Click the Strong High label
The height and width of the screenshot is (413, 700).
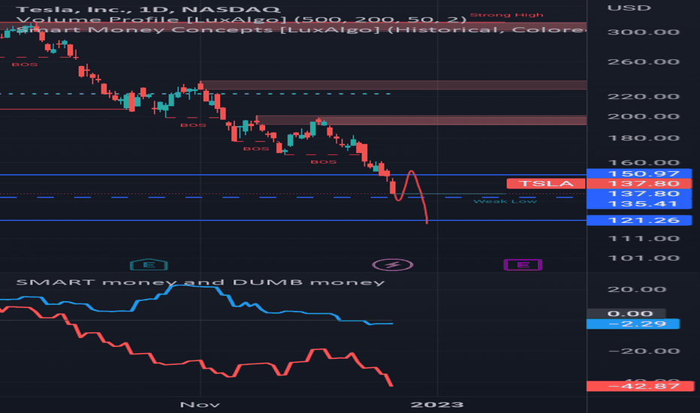(506, 15)
